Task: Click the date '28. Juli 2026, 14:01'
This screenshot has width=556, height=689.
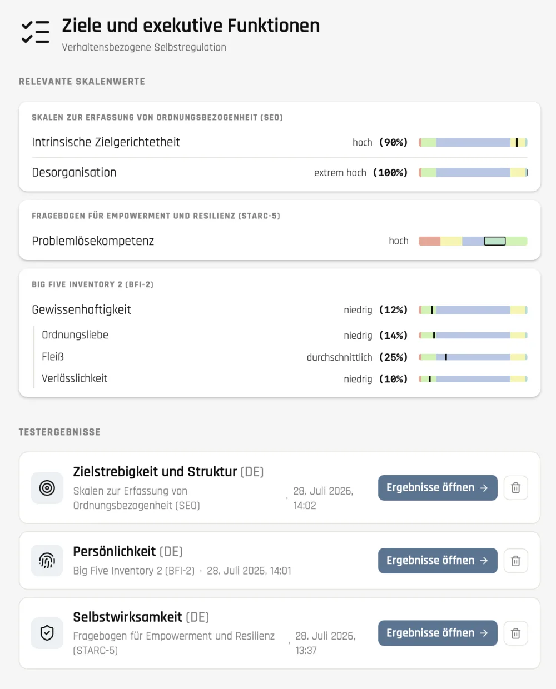Action: tap(249, 571)
